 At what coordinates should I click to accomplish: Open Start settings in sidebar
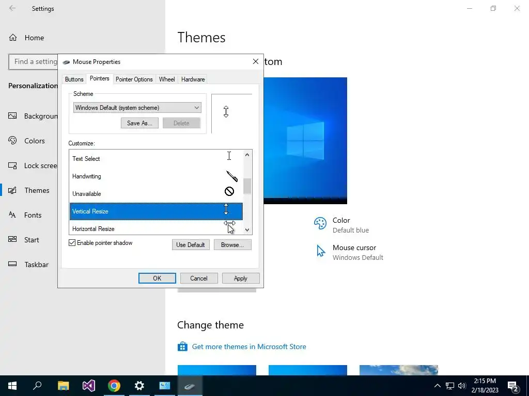[x=24, y=240]
